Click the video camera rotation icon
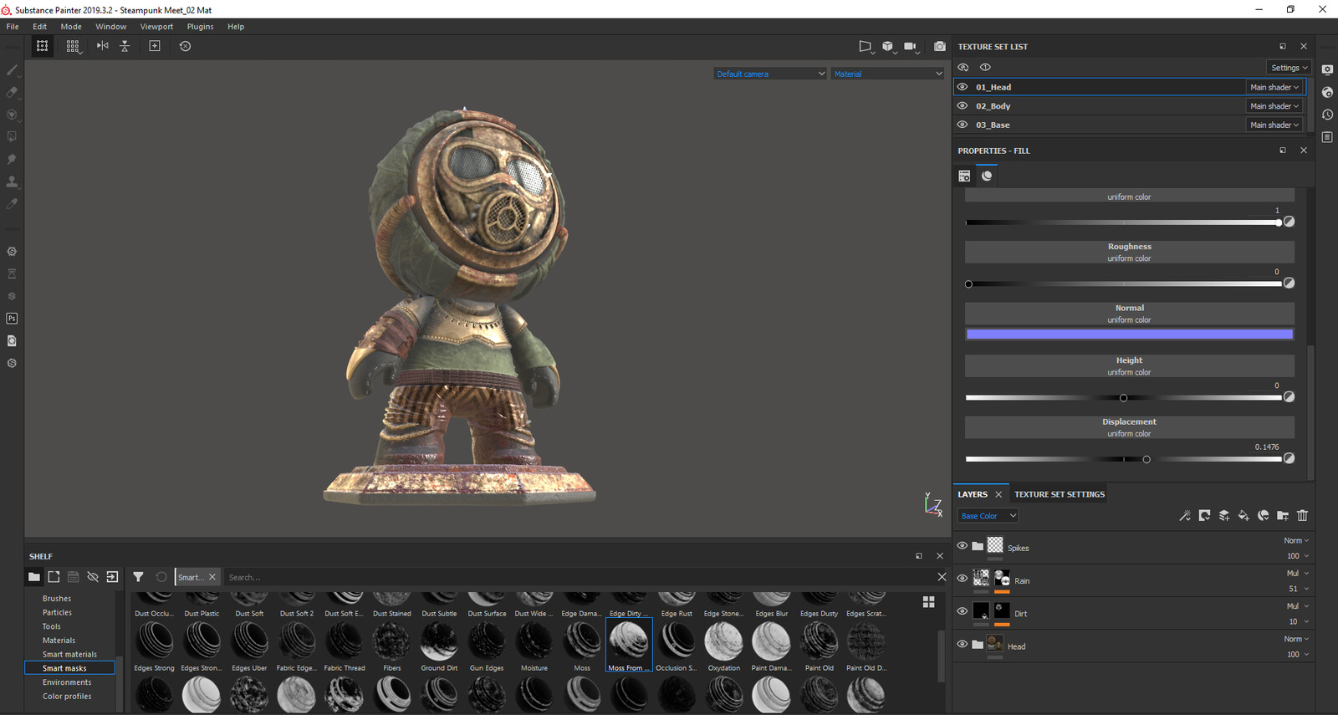 [x=911, y=46]
